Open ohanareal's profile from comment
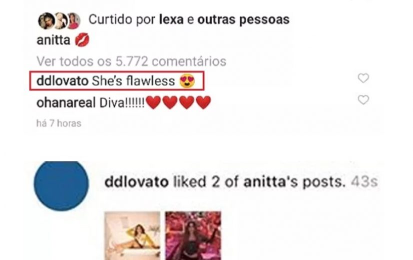The width and height of the screenshot is (413, 260). tap(66, 102)
